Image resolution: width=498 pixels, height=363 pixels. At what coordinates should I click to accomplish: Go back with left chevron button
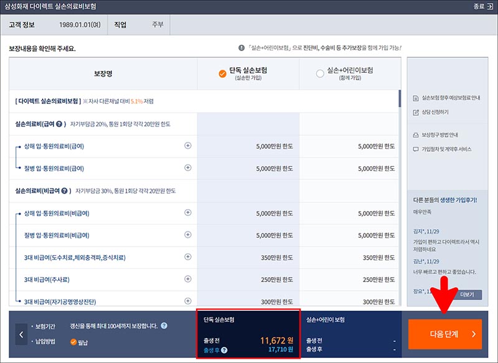pos(21,334)
